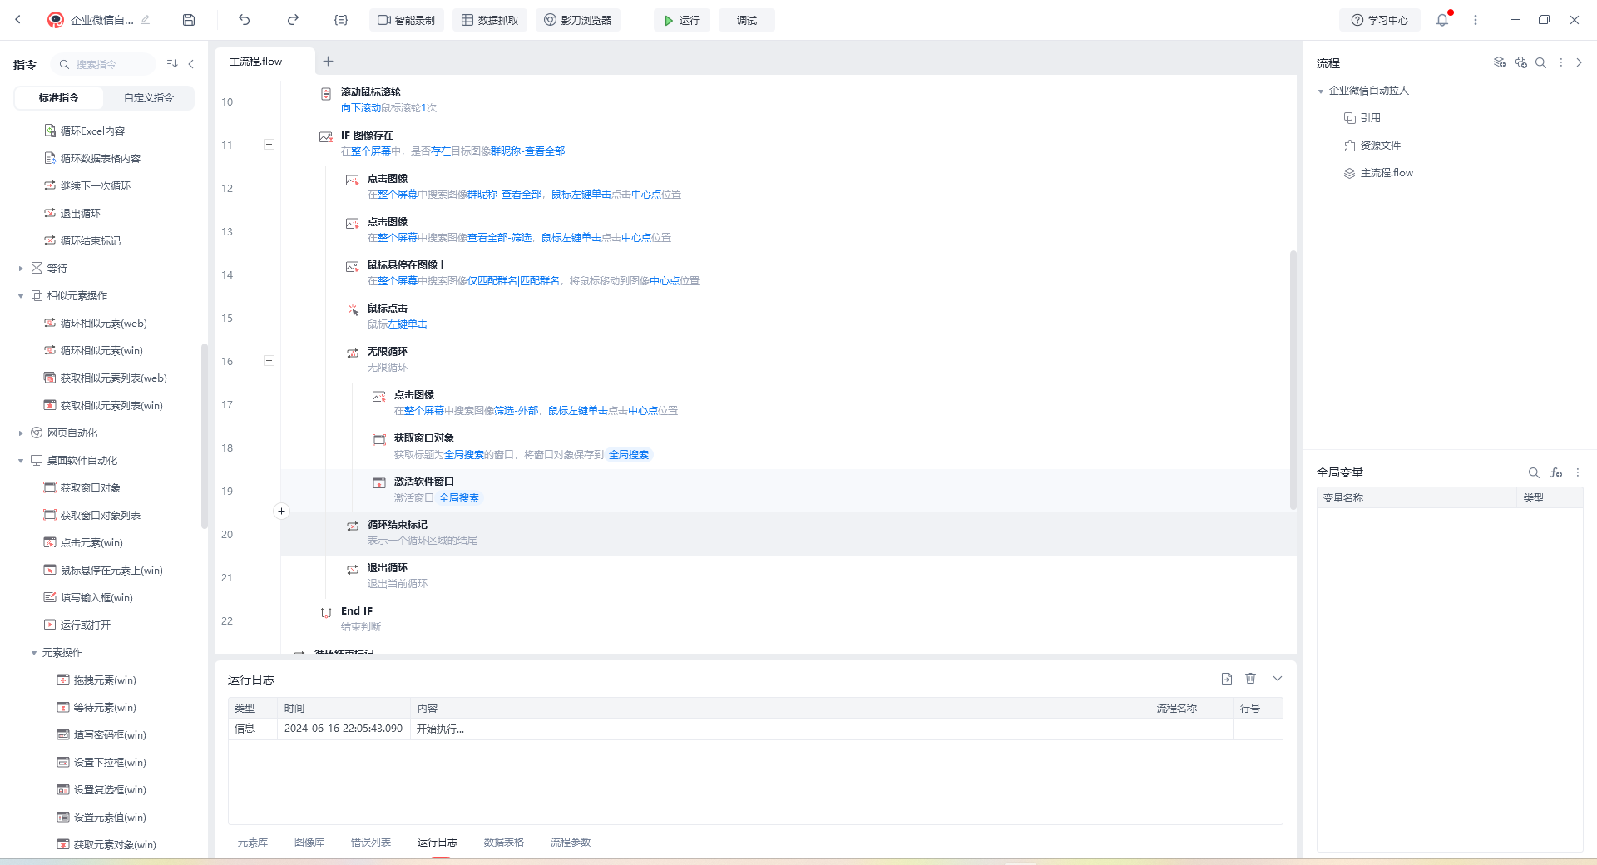Select the 退出循环 step on line 21
This screenshot has height=865, width=1597.
point(788,576)
